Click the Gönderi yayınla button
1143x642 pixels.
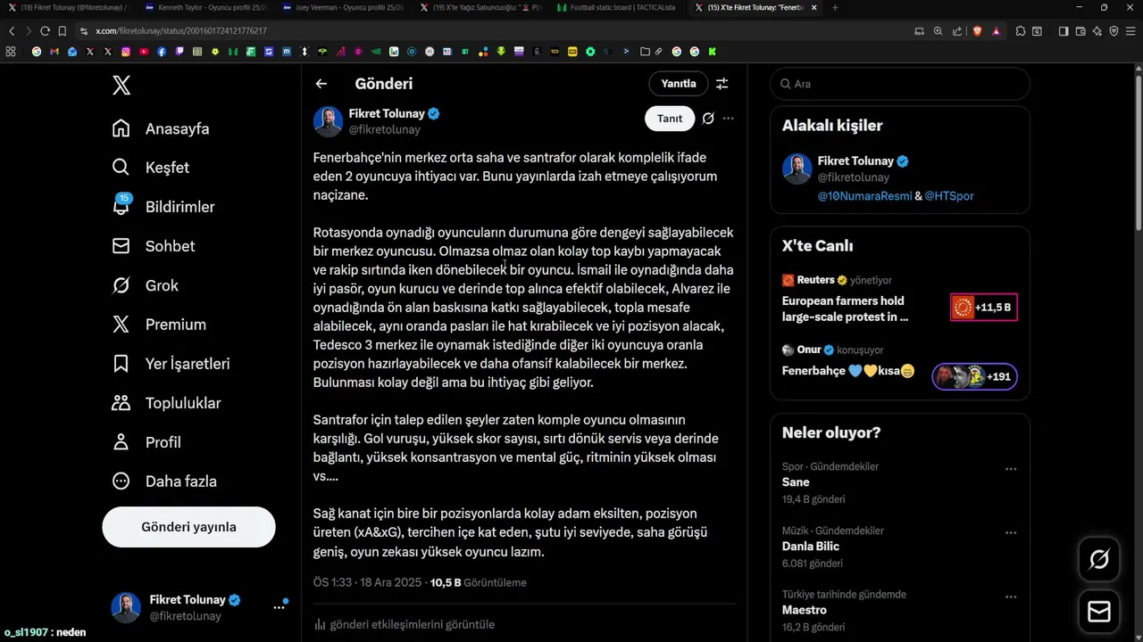click(x=188, y=527)
